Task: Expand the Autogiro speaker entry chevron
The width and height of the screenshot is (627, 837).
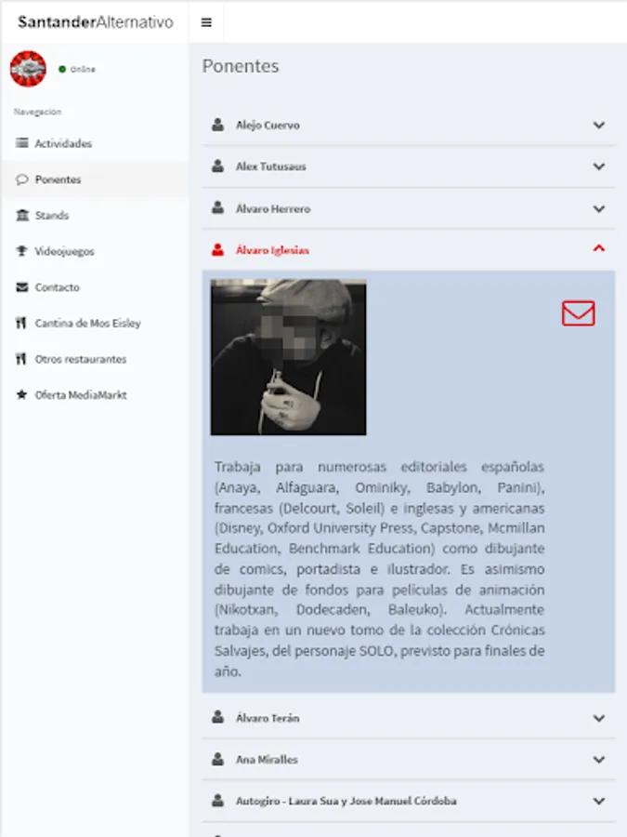Action: point(599,802)
